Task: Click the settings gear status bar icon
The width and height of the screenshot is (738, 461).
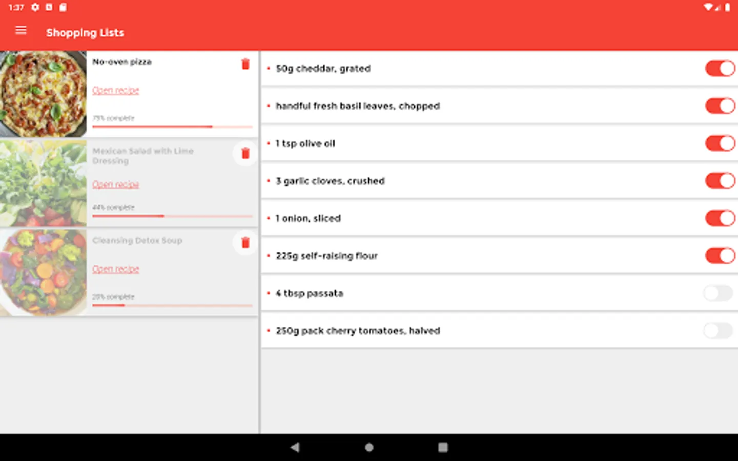Action: 35,7
